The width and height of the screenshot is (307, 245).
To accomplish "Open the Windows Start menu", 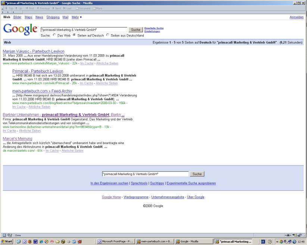I will pyautogui.click(x=7, y=242).
